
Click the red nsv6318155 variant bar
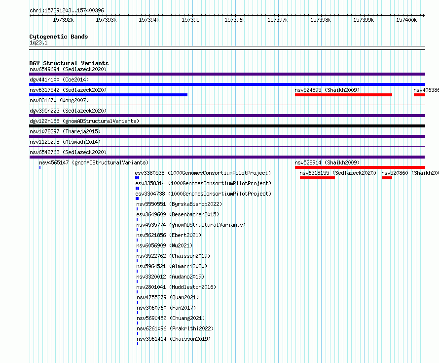317,178
